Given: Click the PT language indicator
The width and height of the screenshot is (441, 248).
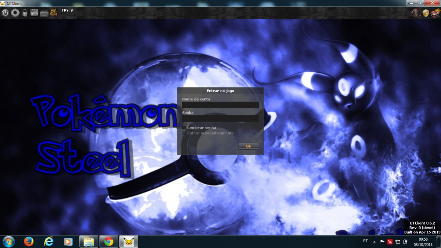Looking at the screenshot, I should pos(365,241).
